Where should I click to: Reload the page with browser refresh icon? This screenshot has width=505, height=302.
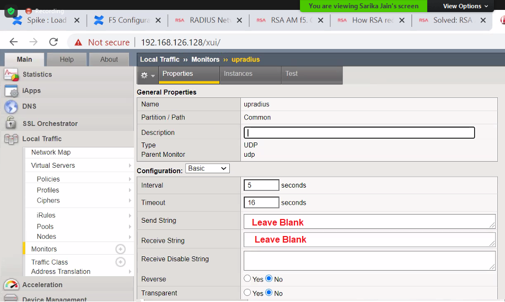coord(53,42)
